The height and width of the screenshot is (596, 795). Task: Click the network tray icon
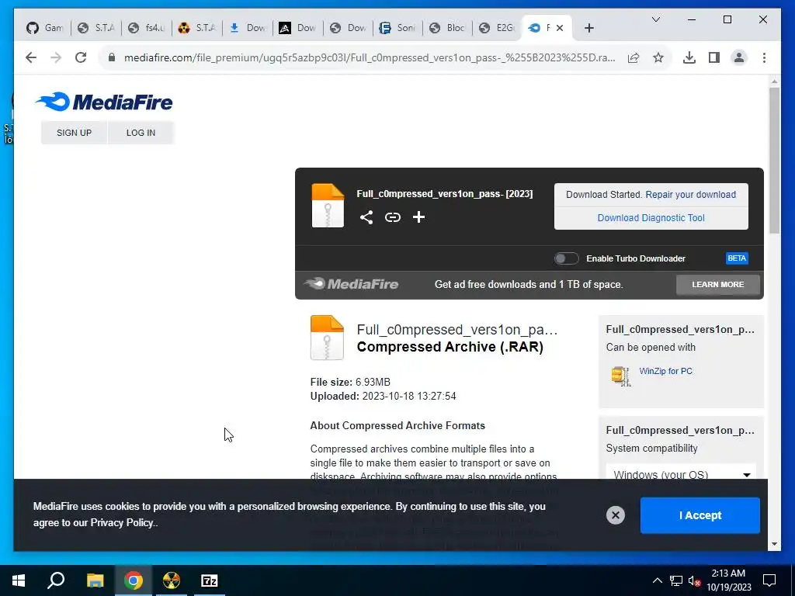[676, 580]
